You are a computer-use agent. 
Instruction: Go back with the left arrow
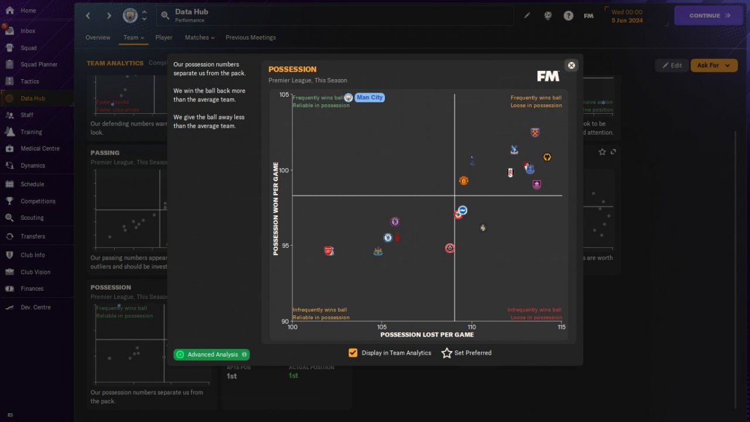coord(88,16)
